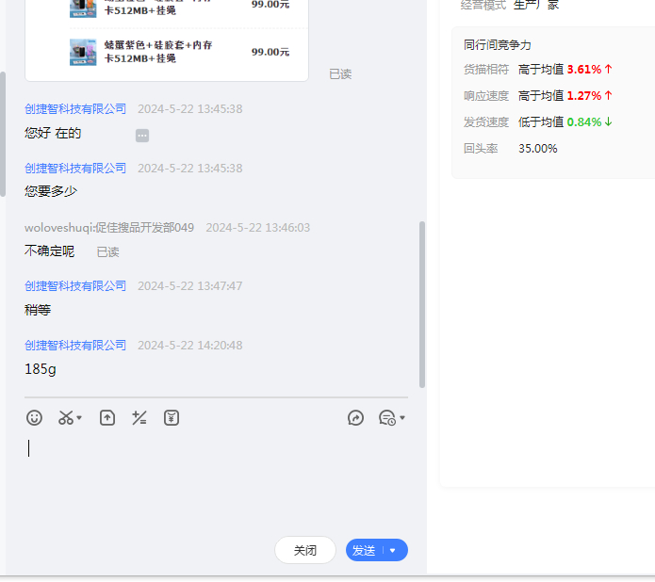Open the emoji picker
Screen dimensions: 655x582
coord(35,417)
